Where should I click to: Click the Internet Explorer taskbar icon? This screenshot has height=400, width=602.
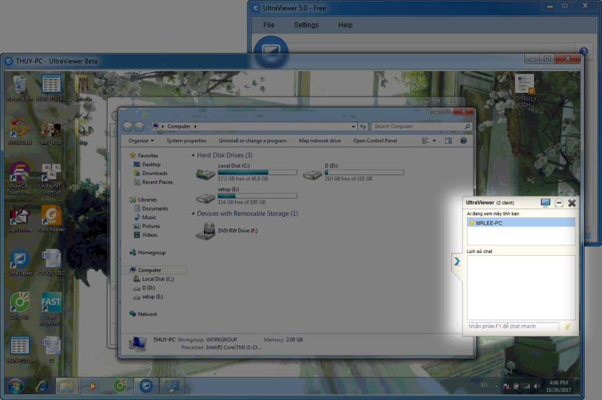42,386
